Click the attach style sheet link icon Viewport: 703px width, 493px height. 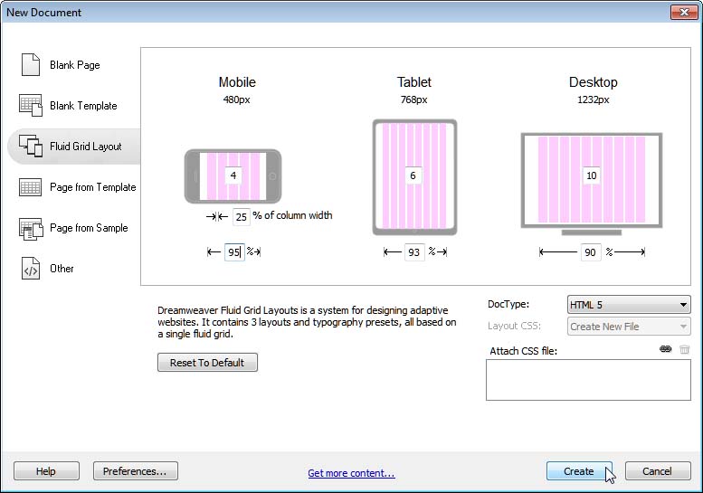pyautogui.click(x=666, y=349)
